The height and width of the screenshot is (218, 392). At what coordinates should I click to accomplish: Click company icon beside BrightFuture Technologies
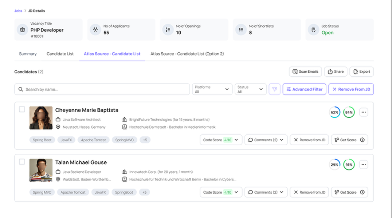coord(125,120)
